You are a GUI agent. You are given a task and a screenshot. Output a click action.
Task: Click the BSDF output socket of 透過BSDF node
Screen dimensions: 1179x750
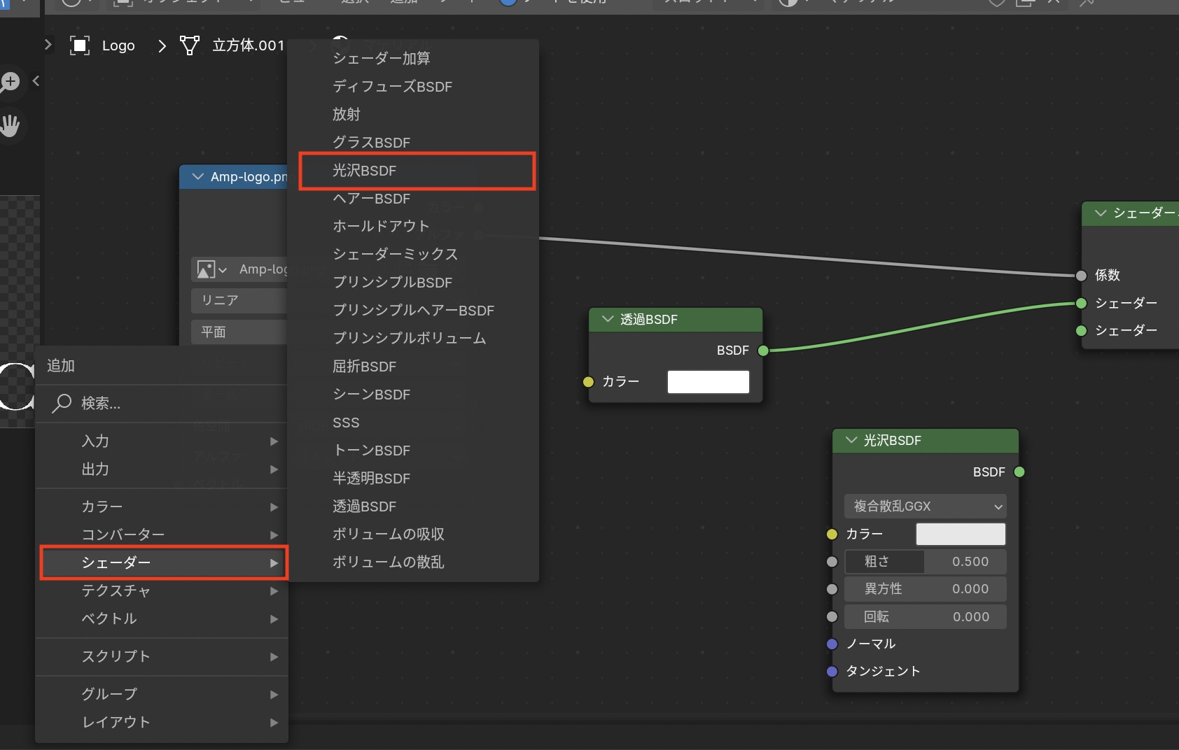tap(763, 351)
